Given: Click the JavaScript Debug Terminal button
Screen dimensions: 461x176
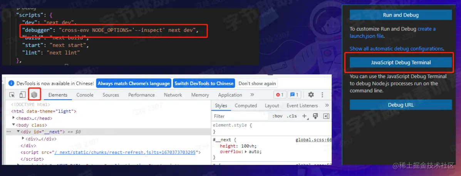Looking at the screenshot, I should point(401,63).
